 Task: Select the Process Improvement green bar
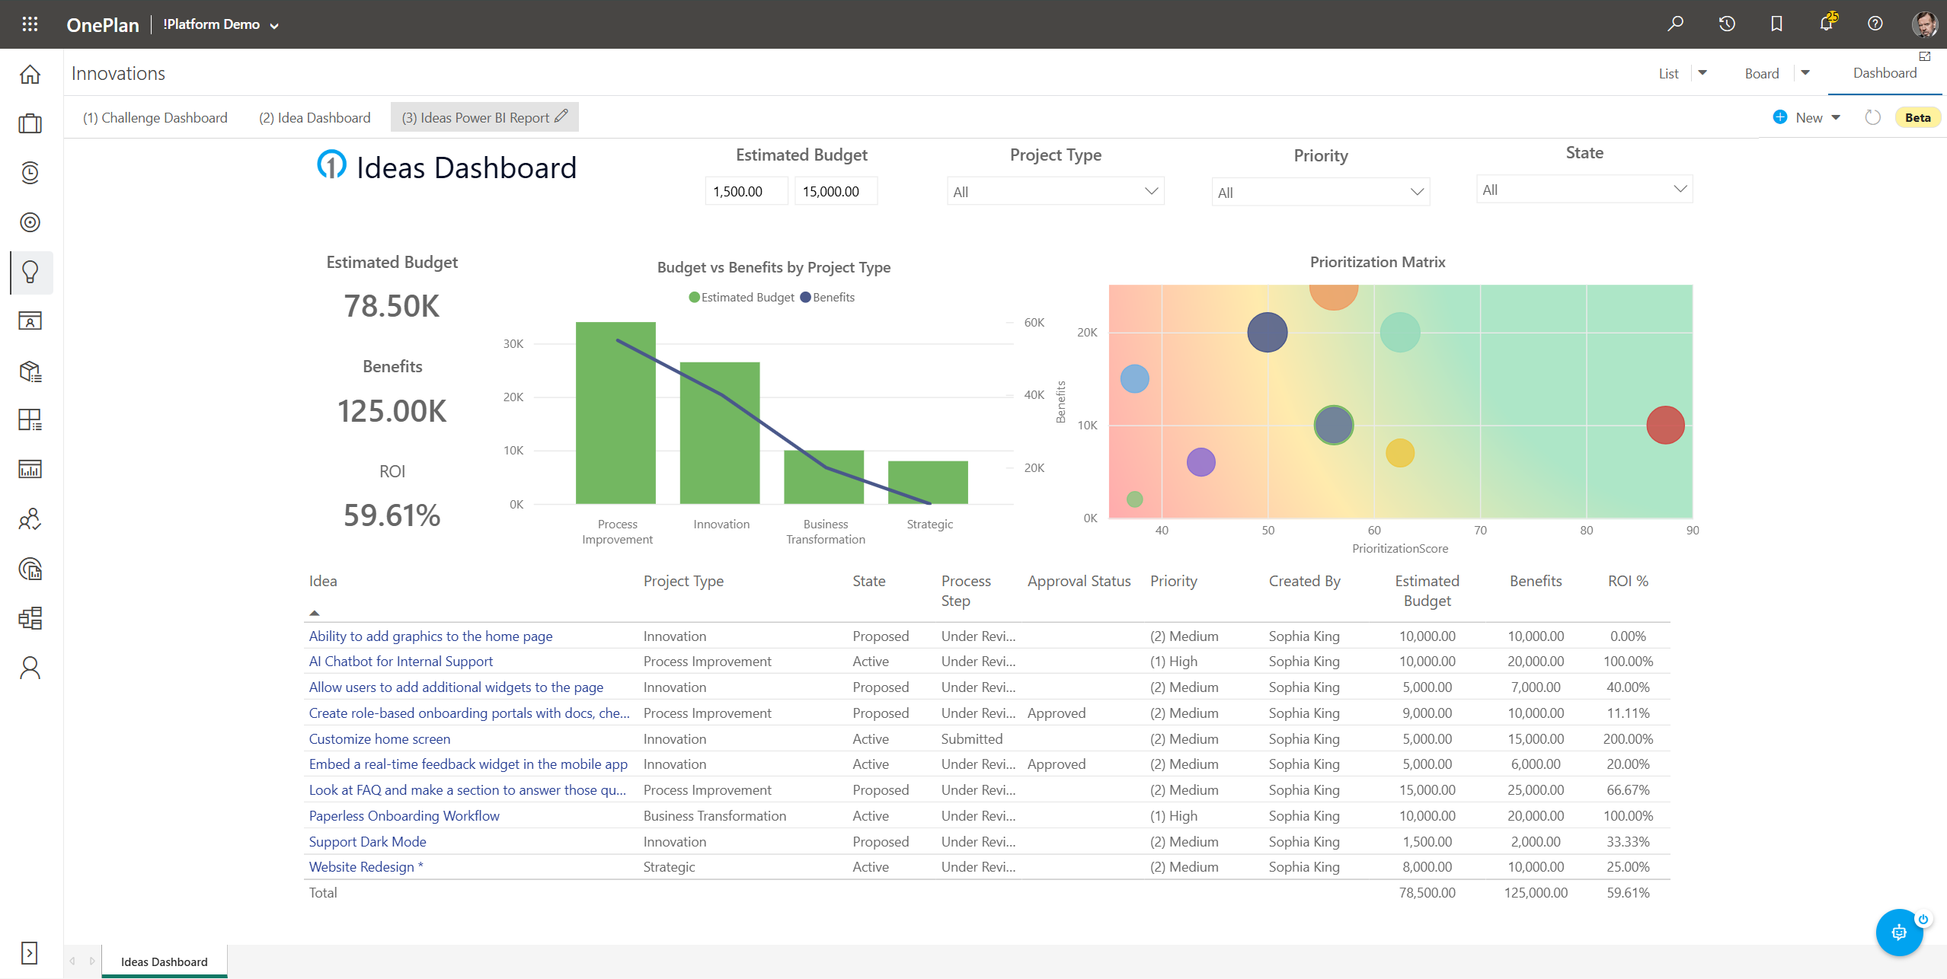(615, 413)
